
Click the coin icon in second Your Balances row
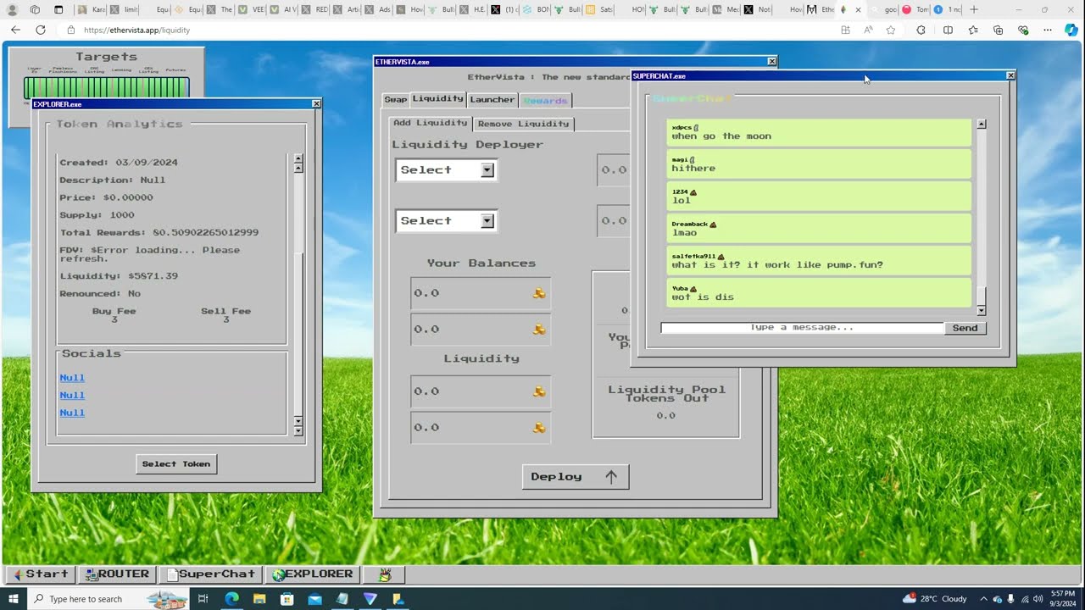pos(538,330)
